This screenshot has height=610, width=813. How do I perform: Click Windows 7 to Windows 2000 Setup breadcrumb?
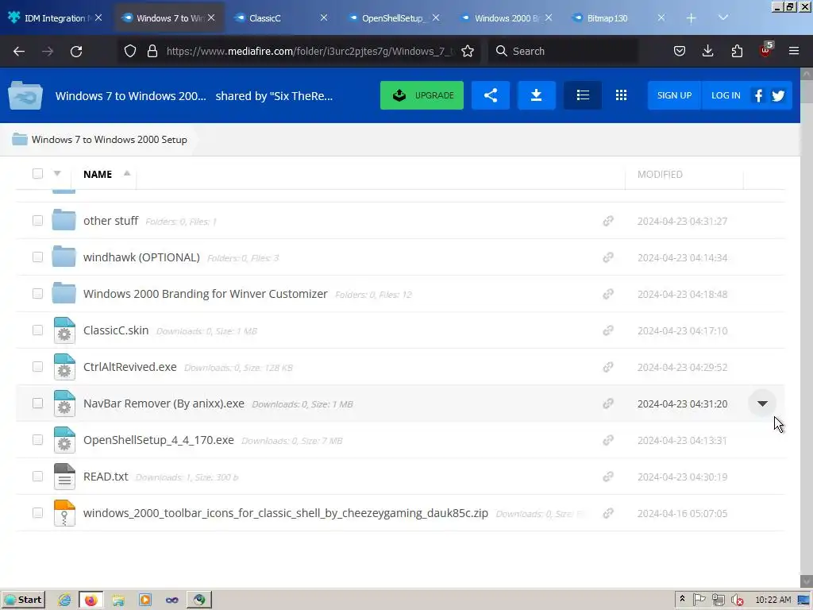pyautogui.click(x=110, y=140)
